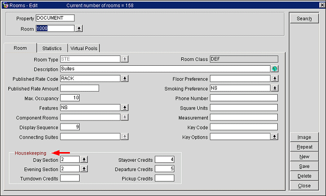Click the Repeat button

pos(304,147)
